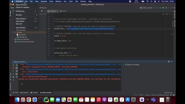Screen dimensions: 185x104
Task: Jump to previous highlighted error arrow
Action: coord(170,14)
